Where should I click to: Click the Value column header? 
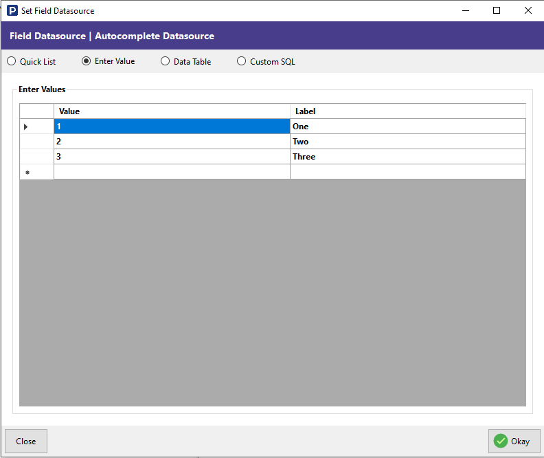coord(172,111)
